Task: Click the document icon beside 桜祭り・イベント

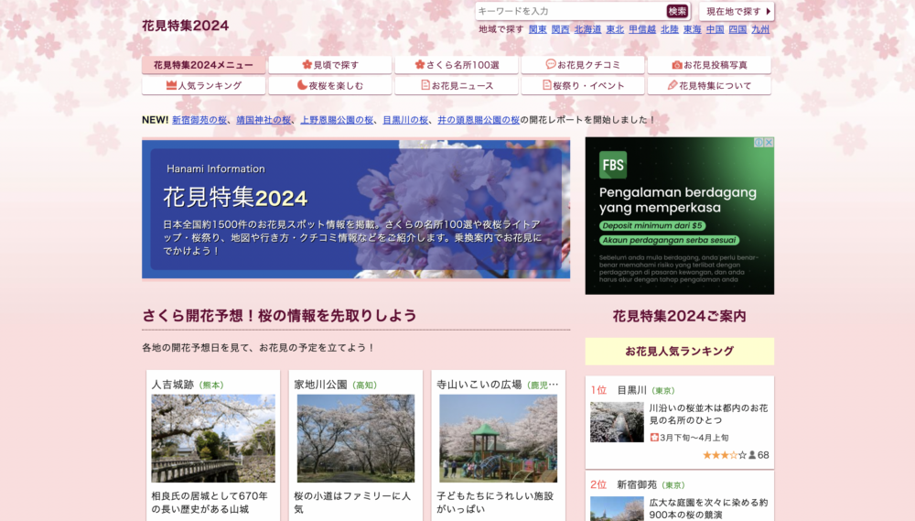Action: tap(547, 84)
